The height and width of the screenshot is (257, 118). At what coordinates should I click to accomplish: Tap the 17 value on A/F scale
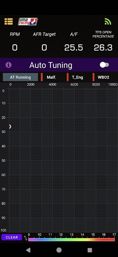(114, 235)
